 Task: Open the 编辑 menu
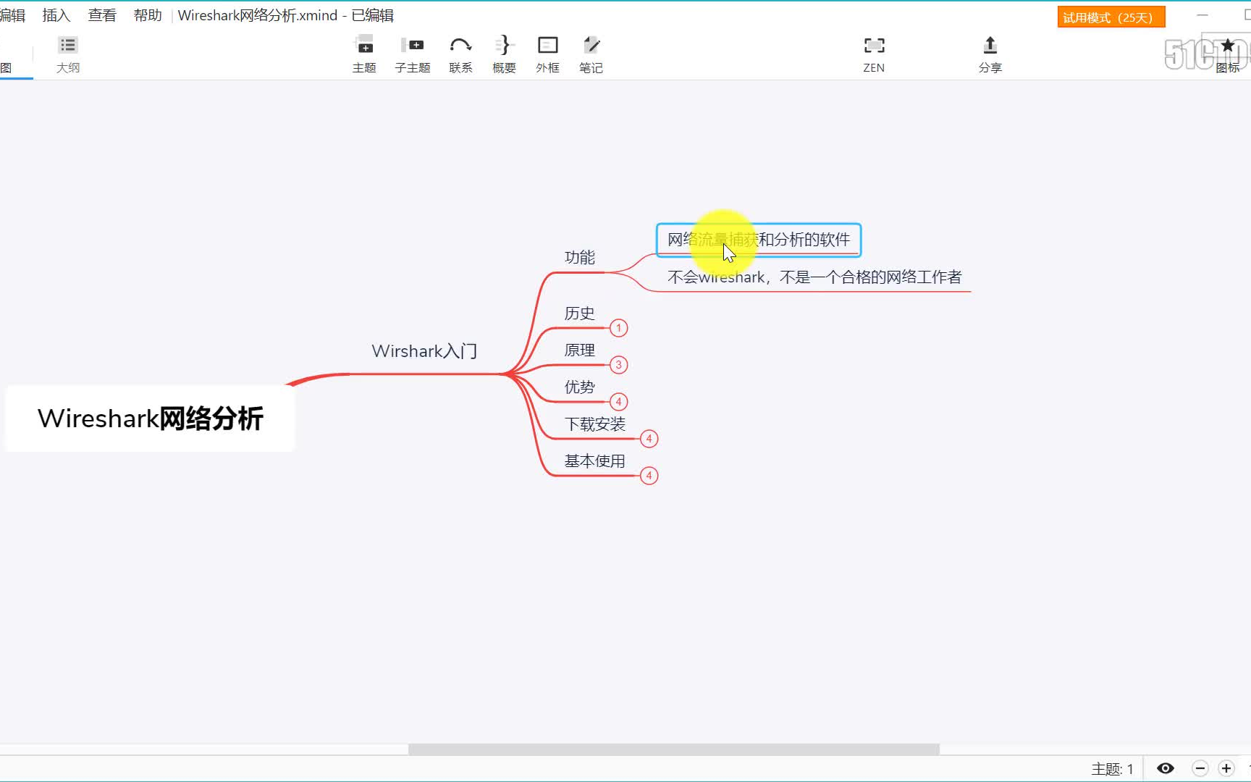pos(12,15)
